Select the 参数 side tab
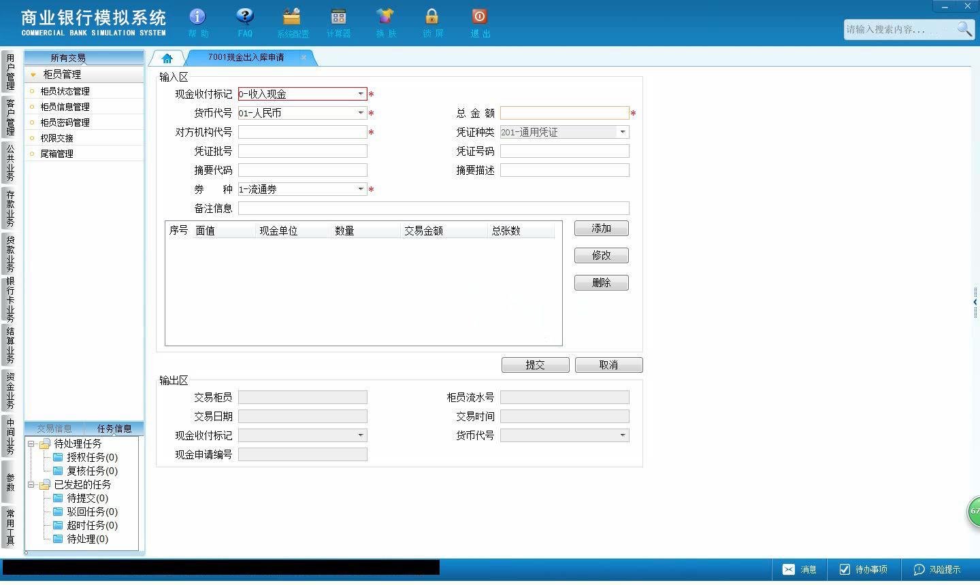Screen dimensions: 980x585 tap(10, 482)
